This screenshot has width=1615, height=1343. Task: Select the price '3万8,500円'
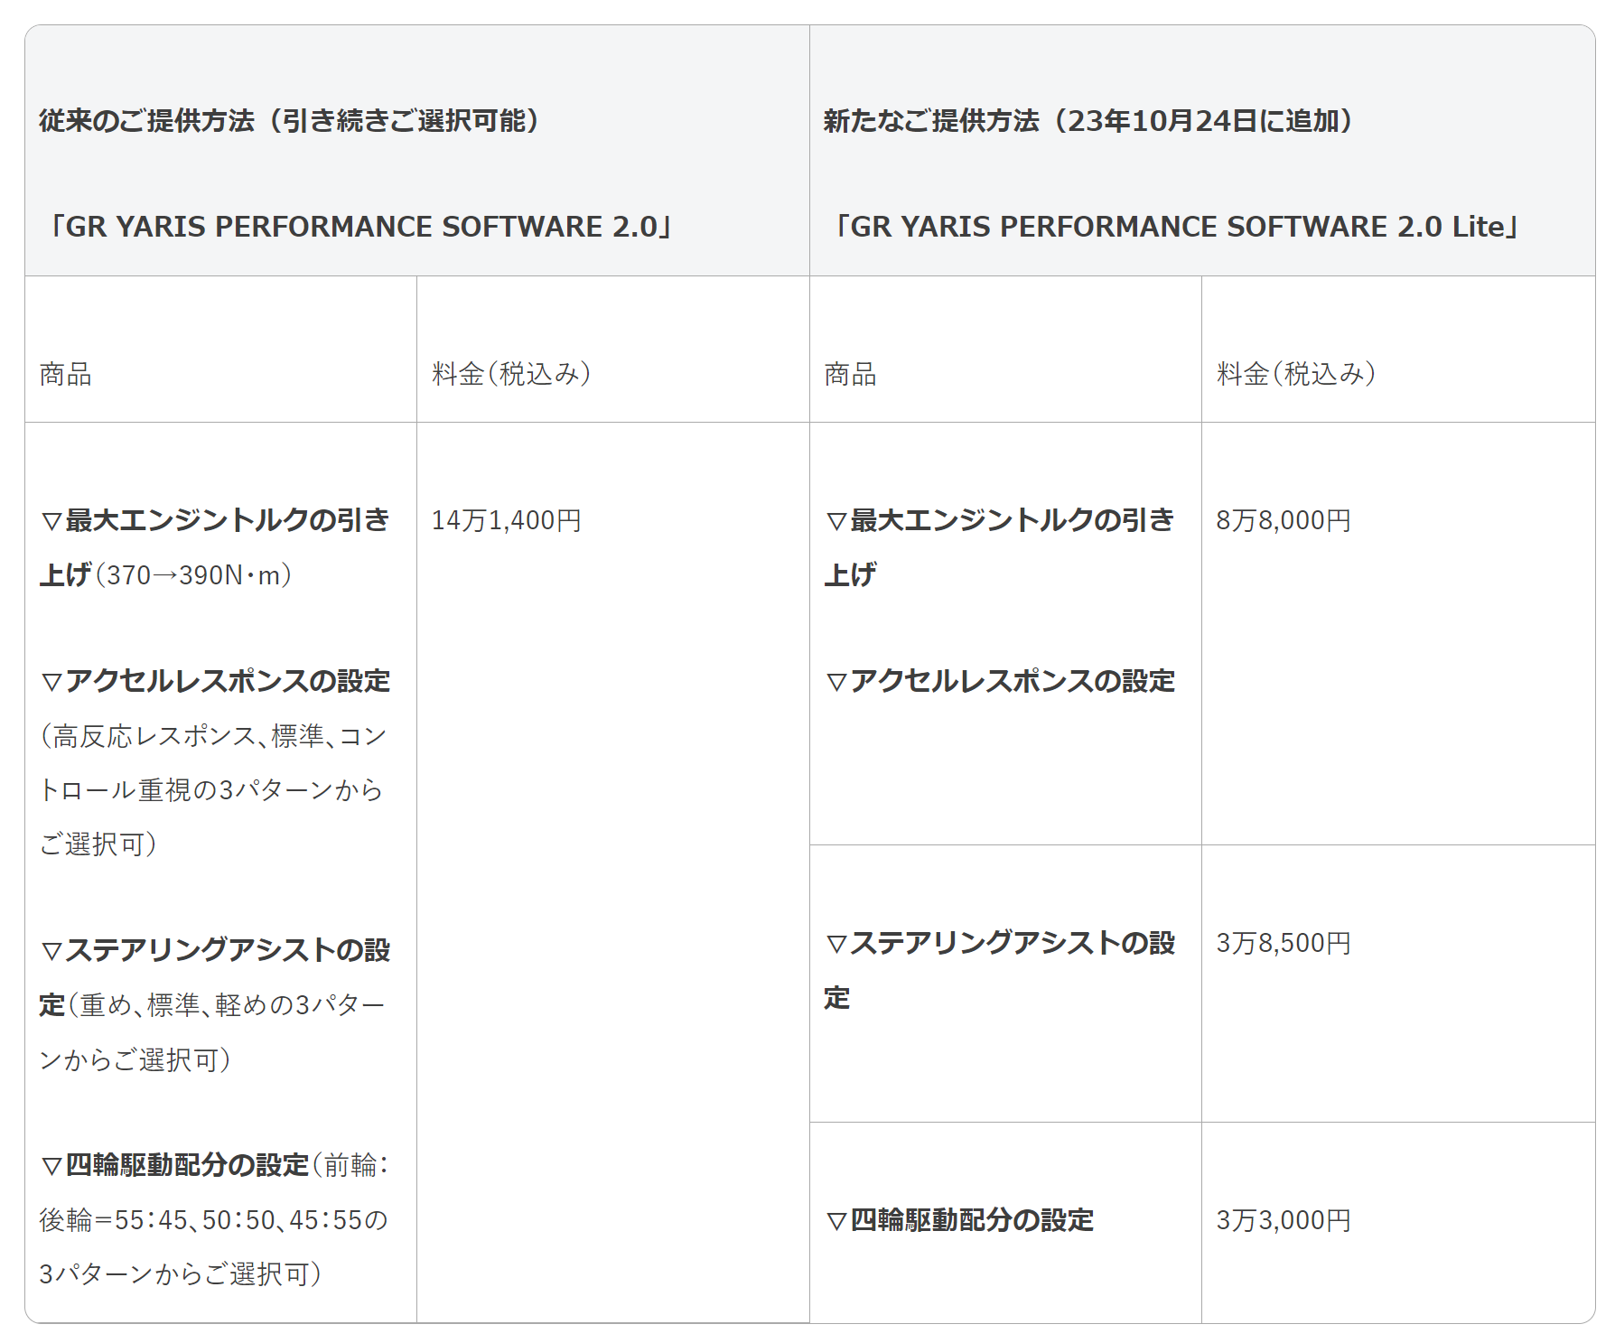[x=1284, y=943]
